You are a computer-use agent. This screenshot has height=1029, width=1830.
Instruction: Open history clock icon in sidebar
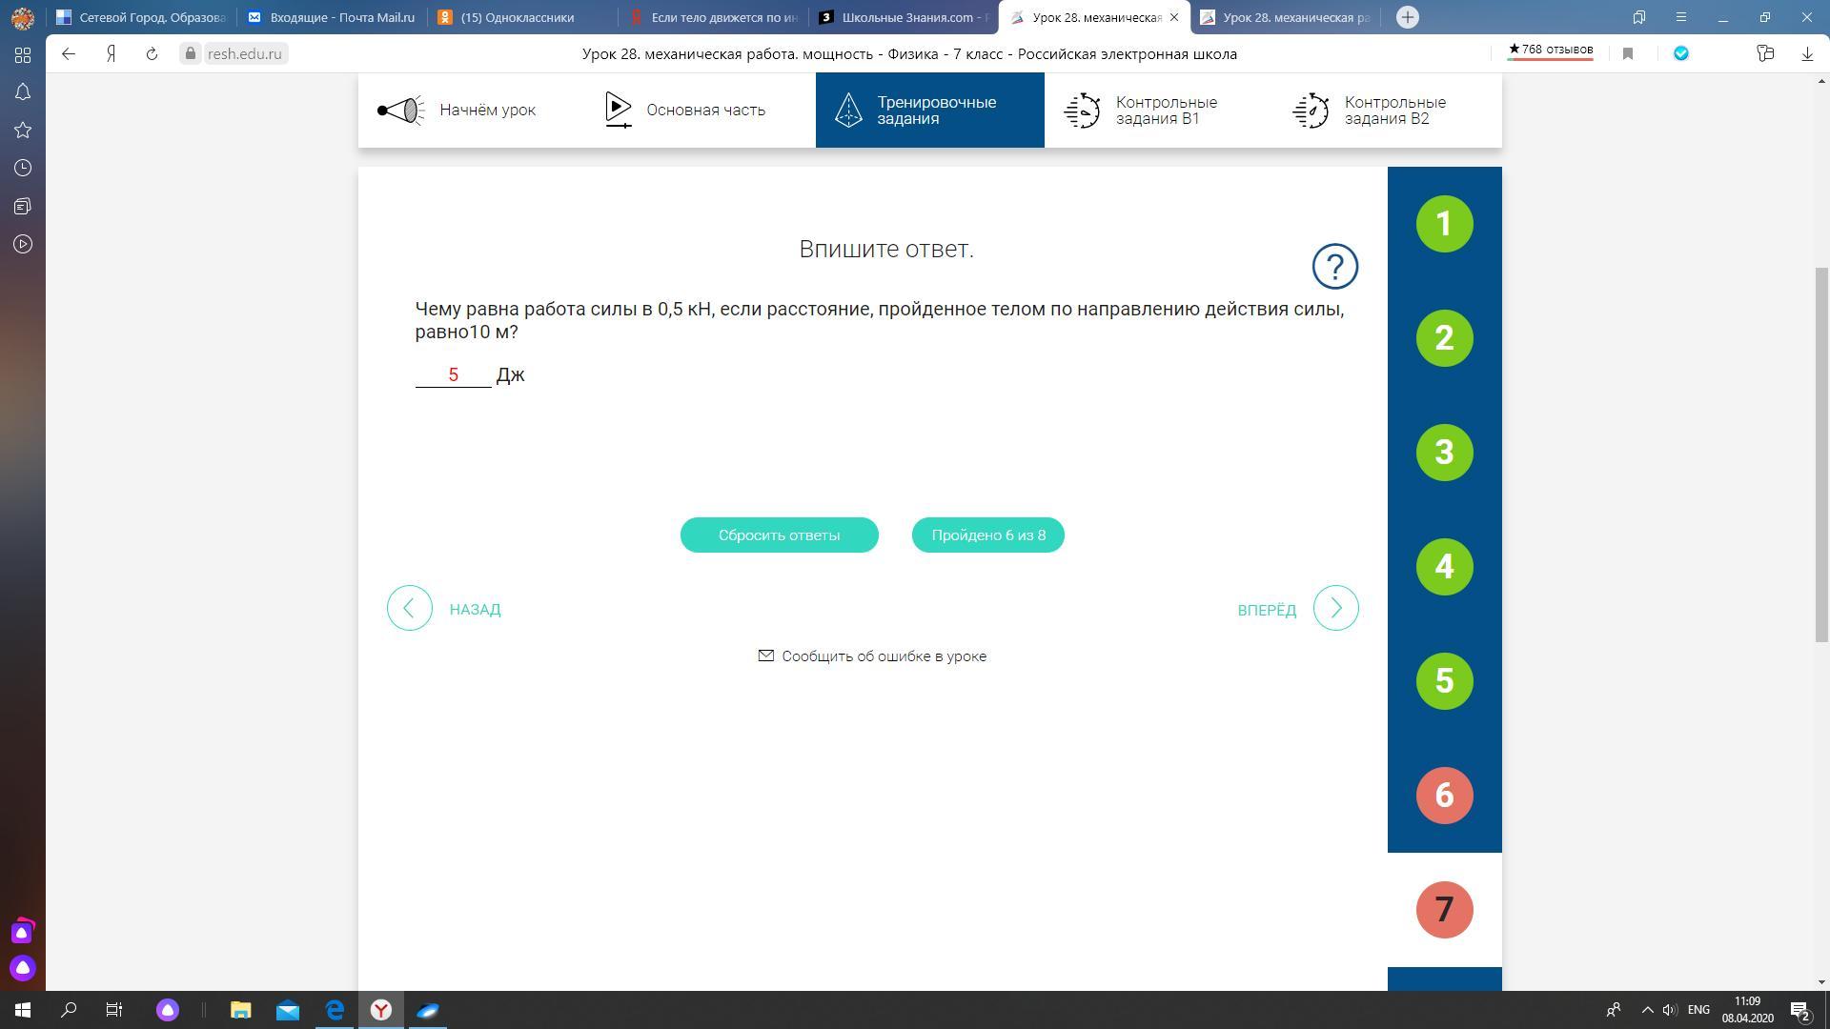23,169
